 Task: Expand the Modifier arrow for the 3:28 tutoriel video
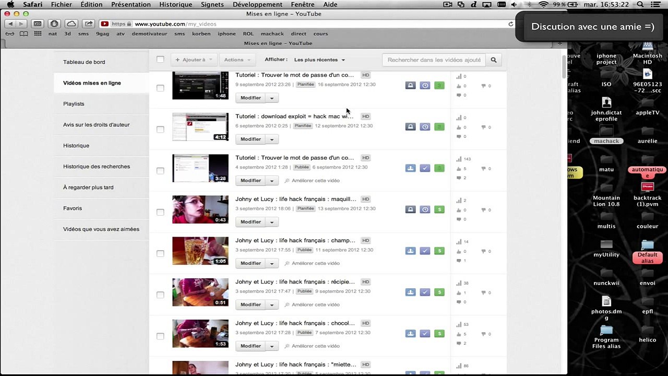[x=271, y=180]
